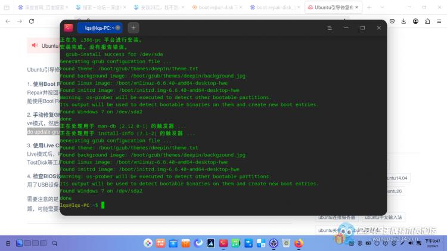The width and height of the screenshot is (447, 251).
Task: Click the terminal line 'Found Windows 7 on /dev/sda2' at bottom
Action: 101,191
